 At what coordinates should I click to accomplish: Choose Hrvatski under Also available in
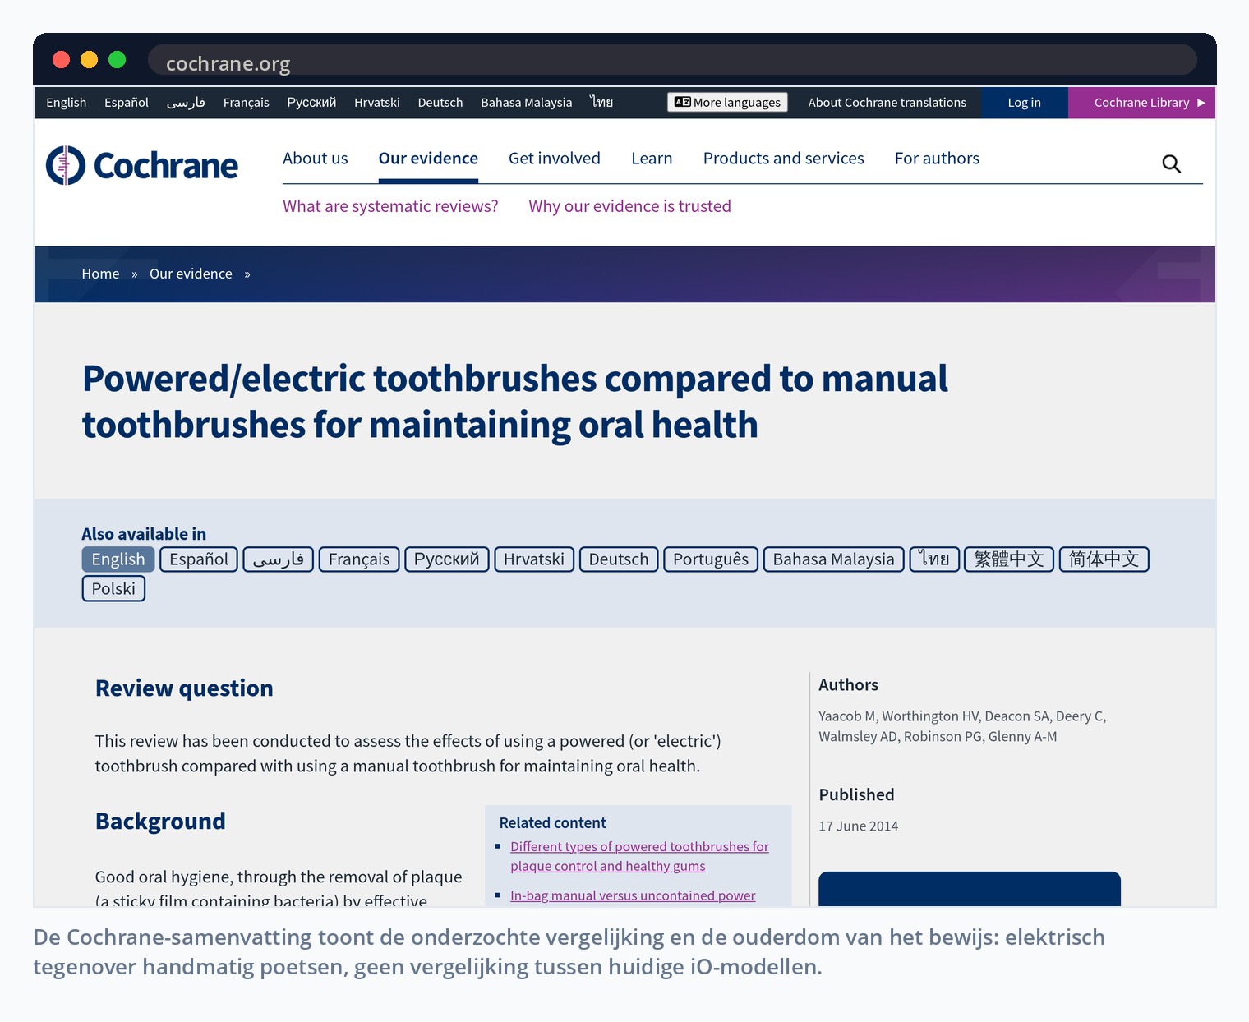(x=534, y=559)
